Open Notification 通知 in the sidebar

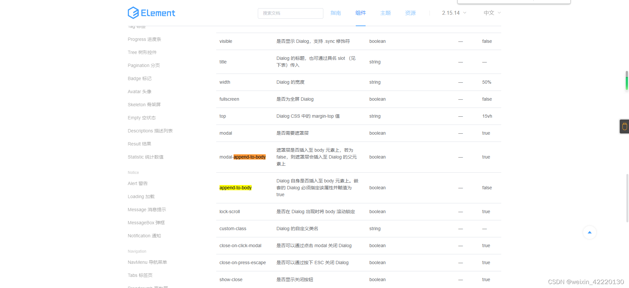click(144, 236)
